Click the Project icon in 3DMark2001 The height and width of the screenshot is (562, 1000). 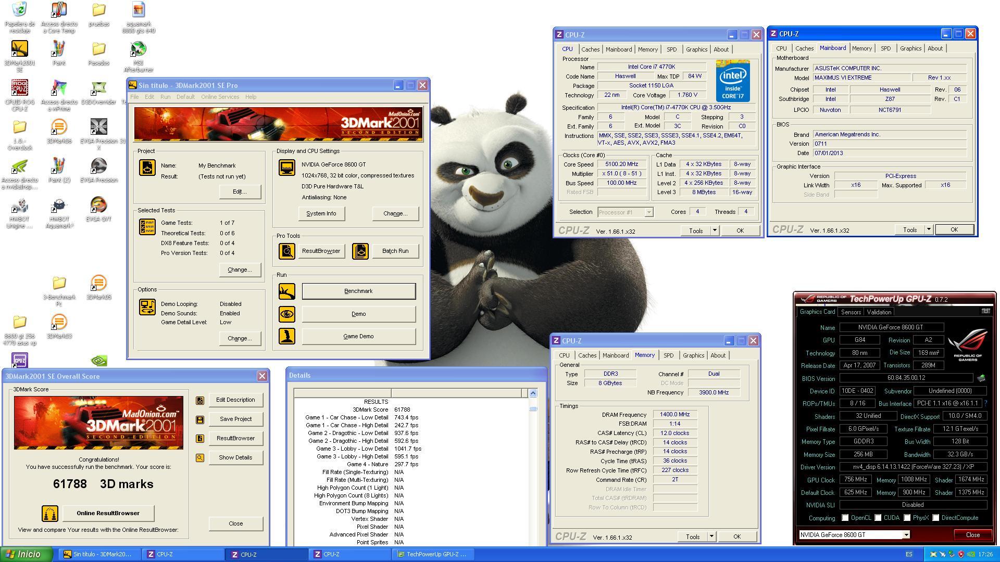coord(147,168)
